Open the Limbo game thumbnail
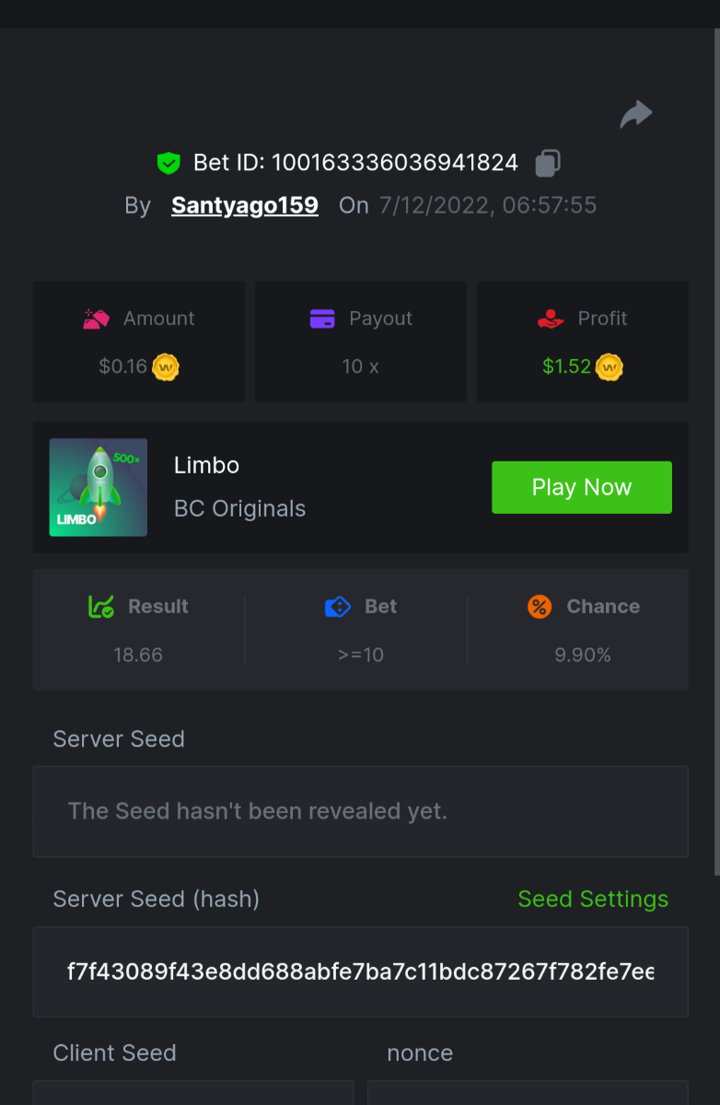The height and width of the screenshot is (1105, 720). pos(99,487)
